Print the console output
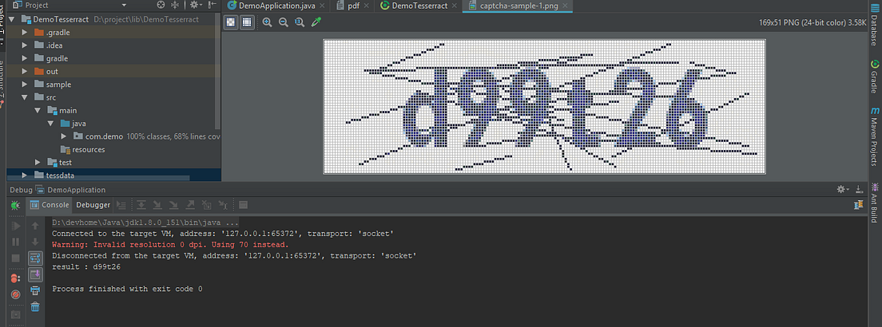The width and height of the screenshot is (882, 327). (x=35, y=290)
